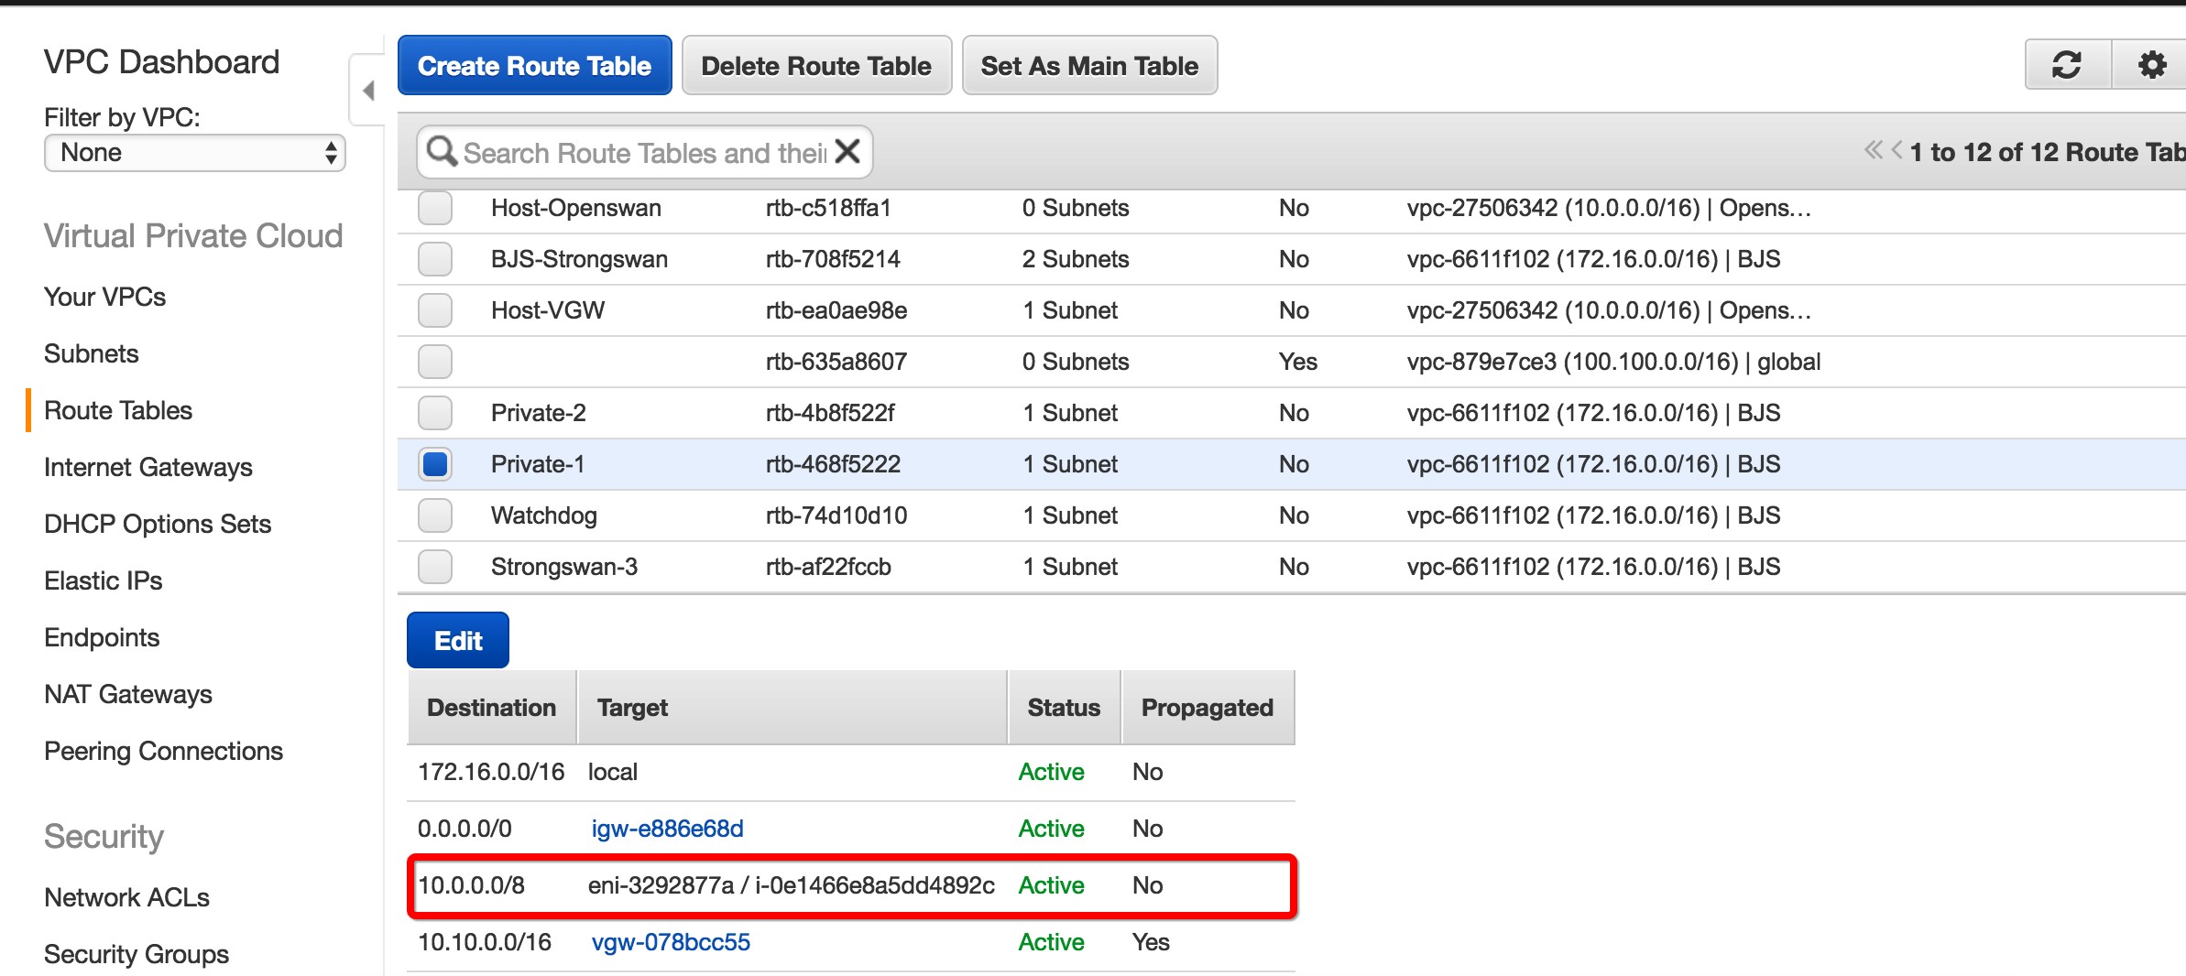The width and height of the screenshot is (2186, 976).
Task: Check the Host-Openswan route table checkbox
Action: pyautogui.click(x=435, y=208)
